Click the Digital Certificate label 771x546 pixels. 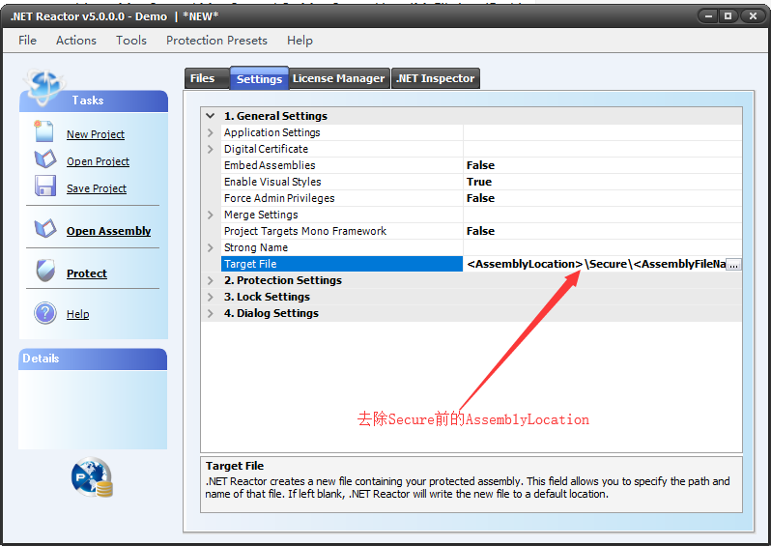tap(266, 149)
